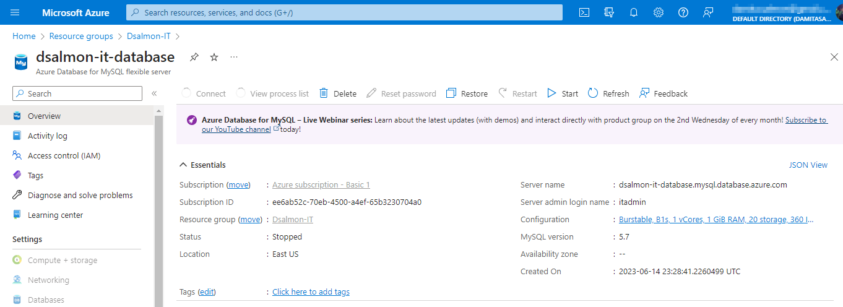The width and height of the screenshot is (843, 307).
Task: Click move link next to Resource group
Action: coord(250,219)
